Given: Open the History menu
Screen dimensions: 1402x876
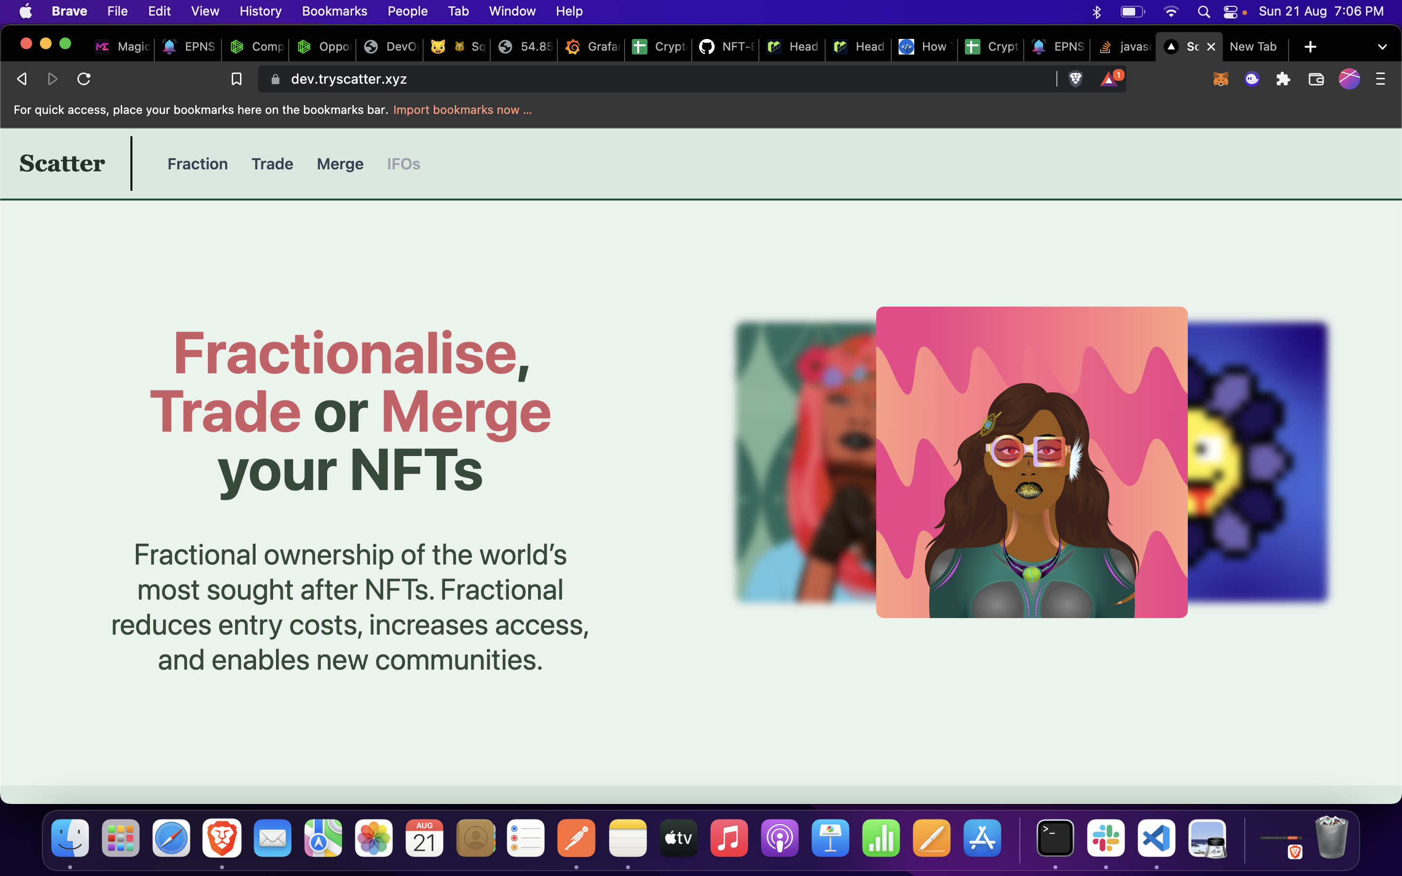Looking at the screenshot, I should click(x=260, y=12).
